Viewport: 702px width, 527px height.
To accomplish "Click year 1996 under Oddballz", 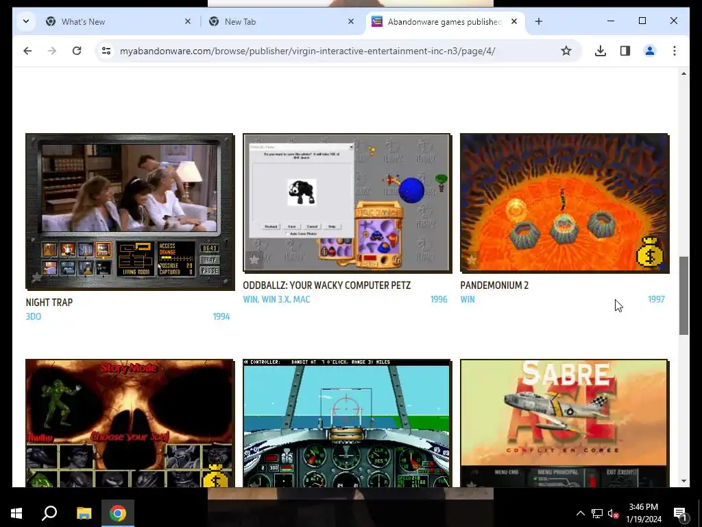I will [x=439, y=299].
